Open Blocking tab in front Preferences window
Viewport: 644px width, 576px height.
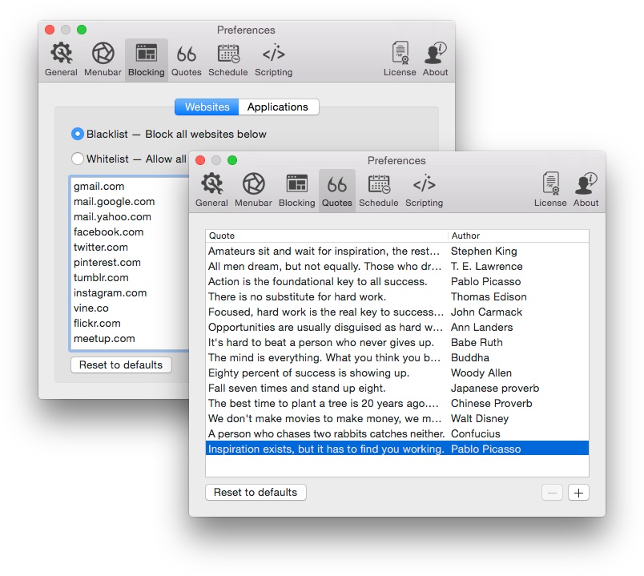point(297,190)
